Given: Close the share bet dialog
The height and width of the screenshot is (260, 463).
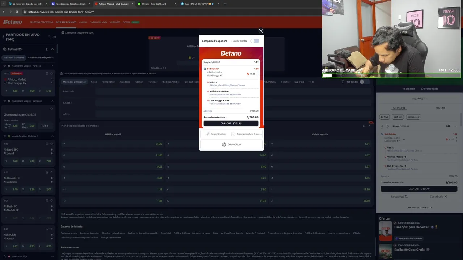Looking at the screenshot, I should click(260, 31).
